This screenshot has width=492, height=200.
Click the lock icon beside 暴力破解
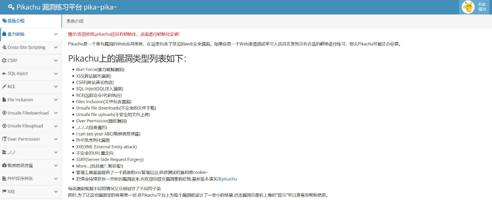(x=4, y=34)
